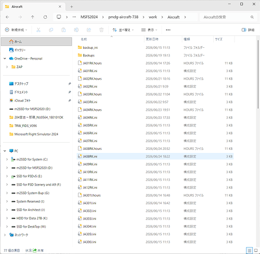Click the Cut scissors icon in toolbar
Viewport: 260px width, 254px height.
coord(39,30)
